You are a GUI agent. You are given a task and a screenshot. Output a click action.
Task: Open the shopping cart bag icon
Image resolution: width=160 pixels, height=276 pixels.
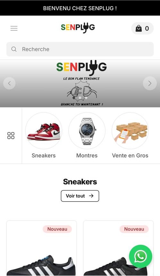139,28
